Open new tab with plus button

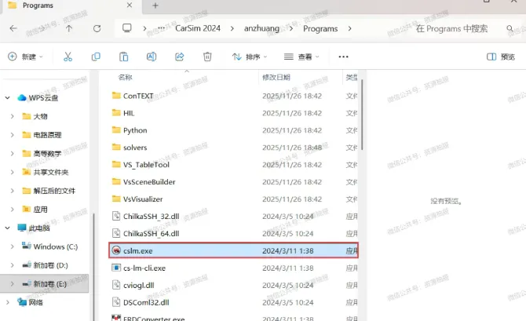pyautogui.click(x=155, y=5)
